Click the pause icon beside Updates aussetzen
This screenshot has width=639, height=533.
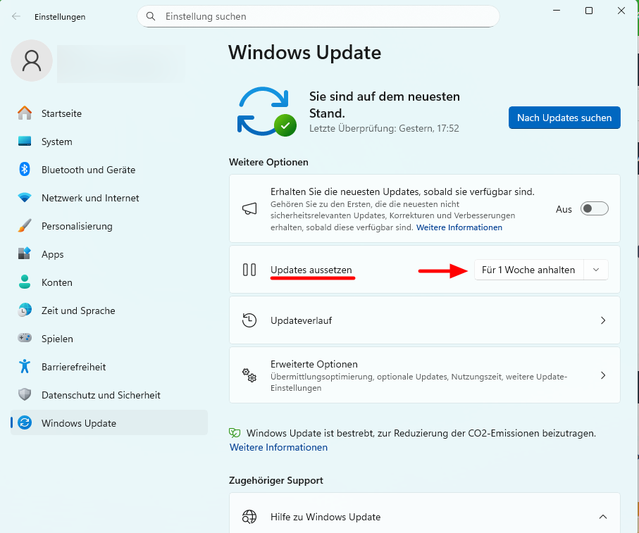pyautogui.click(x=249, y=270)
